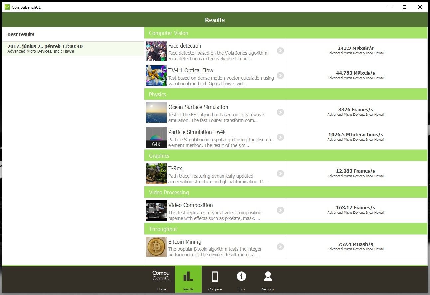Expand Particle Simulation - 64k details arrow
This screenshot has width=430, height=295.
coord(280,137)
